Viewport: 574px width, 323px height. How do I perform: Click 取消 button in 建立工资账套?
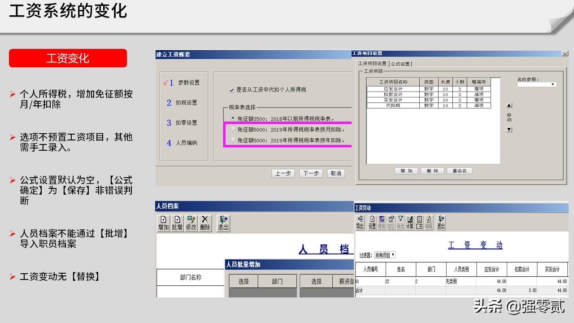point(336,173)
